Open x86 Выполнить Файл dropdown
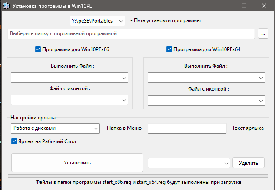Viewport: 275px width, 190px height. click(x=70, y=78)
